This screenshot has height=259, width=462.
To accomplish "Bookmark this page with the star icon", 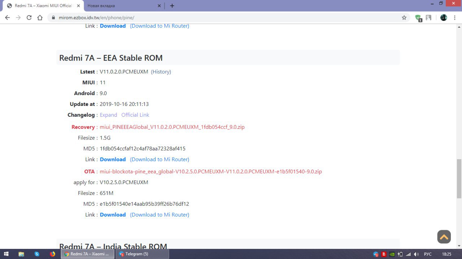I will tap(404, 17).
